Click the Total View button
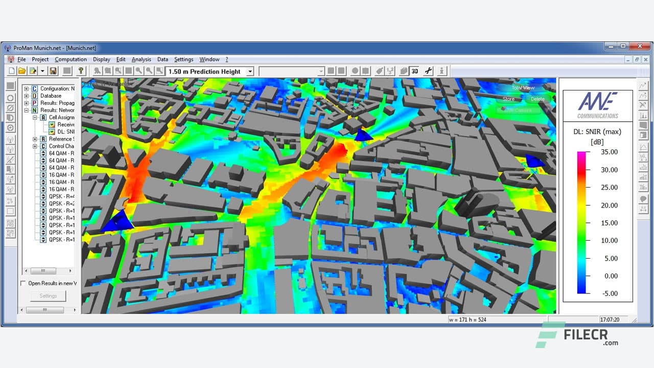Viewport: 654px width, 368px height. [x=523, y=88]
